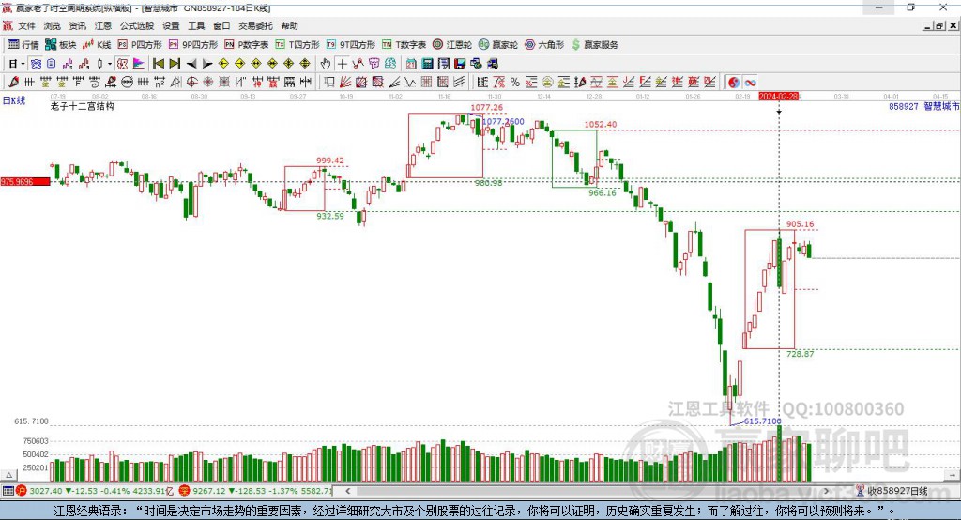The height and width of the screenshot is (520, 961).
Task: Open the 文件 menu
Action: [x=26, y=25]
